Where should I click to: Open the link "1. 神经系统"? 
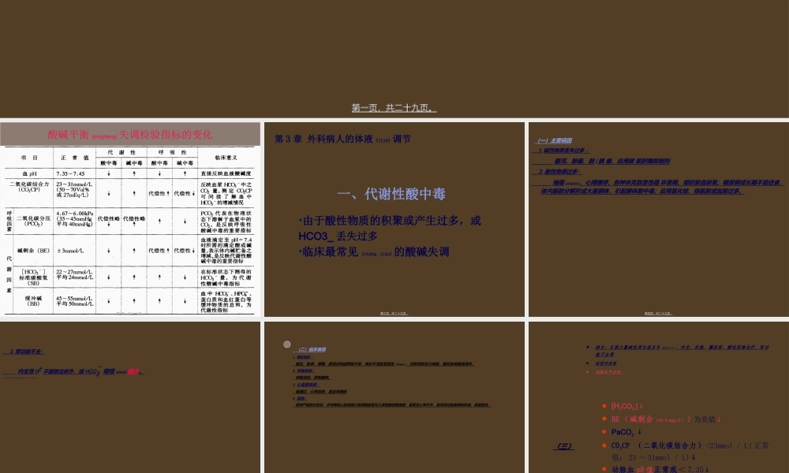[x=301, y=356]
